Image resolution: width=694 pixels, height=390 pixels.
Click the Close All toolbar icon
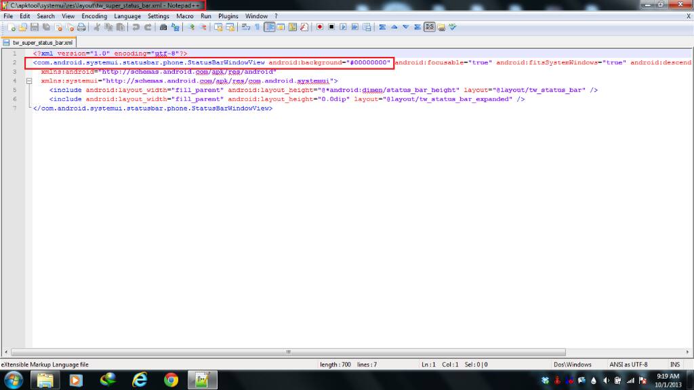pos(70,27)
